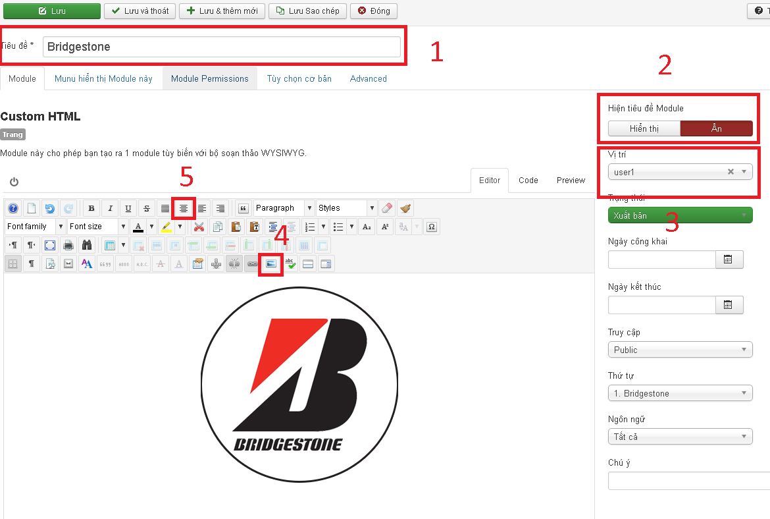Viewport: 770px width, 519px height.
Task: Open the Truy cập Public dropdown
Action: 680,350
